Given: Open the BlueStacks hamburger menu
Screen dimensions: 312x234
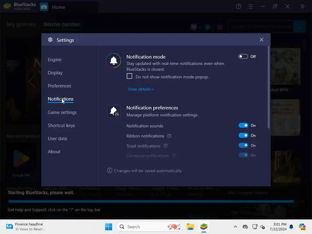Looking at the screenshot, I should (x=251, y=7).
